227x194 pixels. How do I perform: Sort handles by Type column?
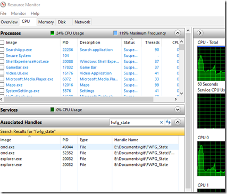[95, 140]
